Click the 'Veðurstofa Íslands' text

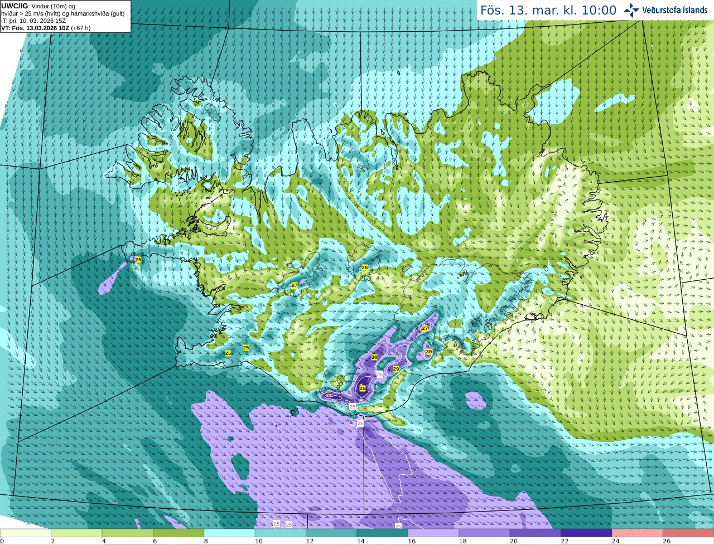click(x=675, y=10)
